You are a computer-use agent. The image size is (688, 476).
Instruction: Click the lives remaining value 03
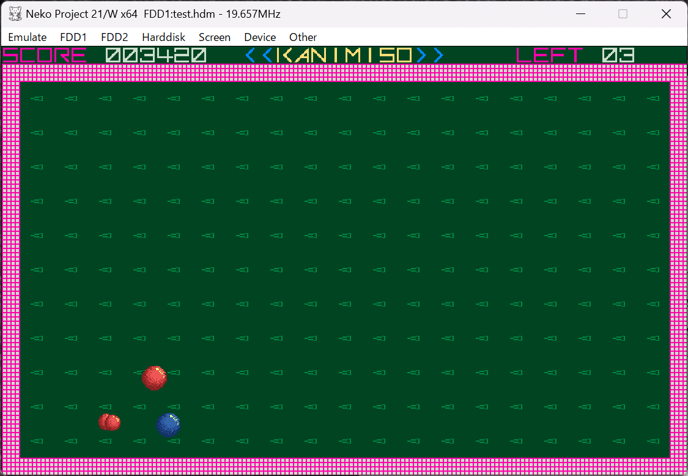coord(618,55)
